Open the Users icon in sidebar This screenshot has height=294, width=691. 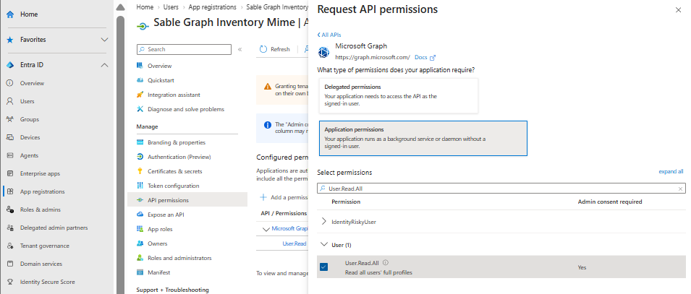pyautogui.click(x=10, y=101)
